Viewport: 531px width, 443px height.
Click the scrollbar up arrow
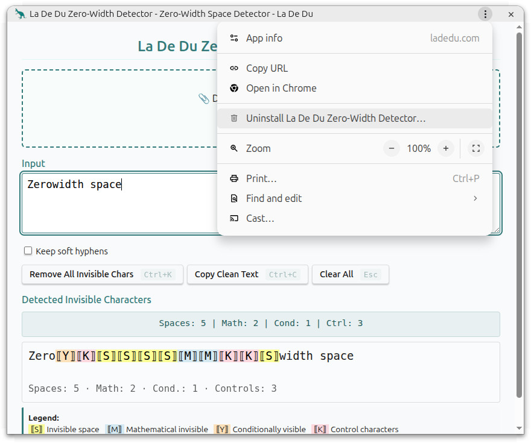pos(519,27)
